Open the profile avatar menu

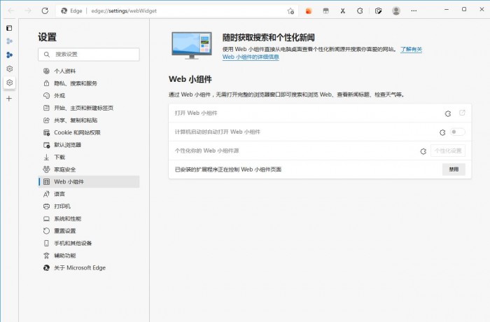point(396,10)
